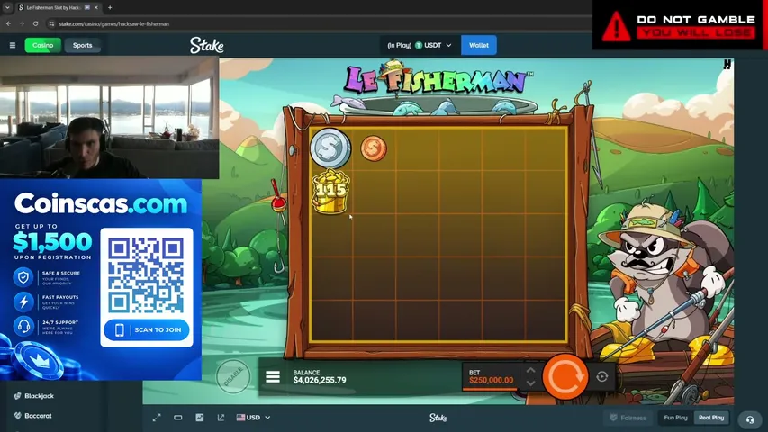Screen dimensions: 768x432
Task: Click the Safe & Secure shield icon
Action: pyautogui.click(x=23, y=277)
